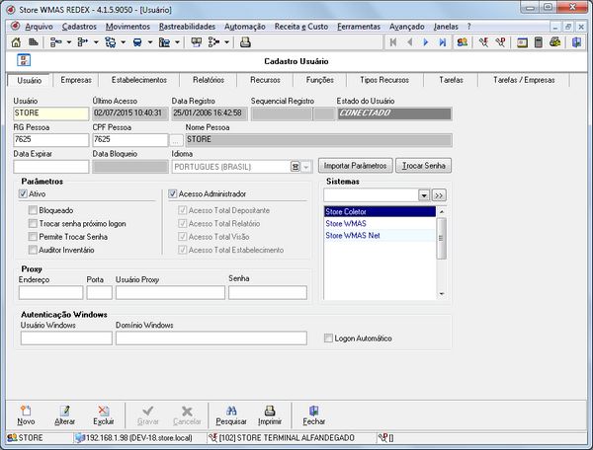Expand dropdown arrow before the monitors icon
Screen dimensions: 593x450
pos(177,42)
